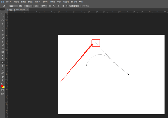
Task: Select the Move tool
Action: tap(2, 14)
